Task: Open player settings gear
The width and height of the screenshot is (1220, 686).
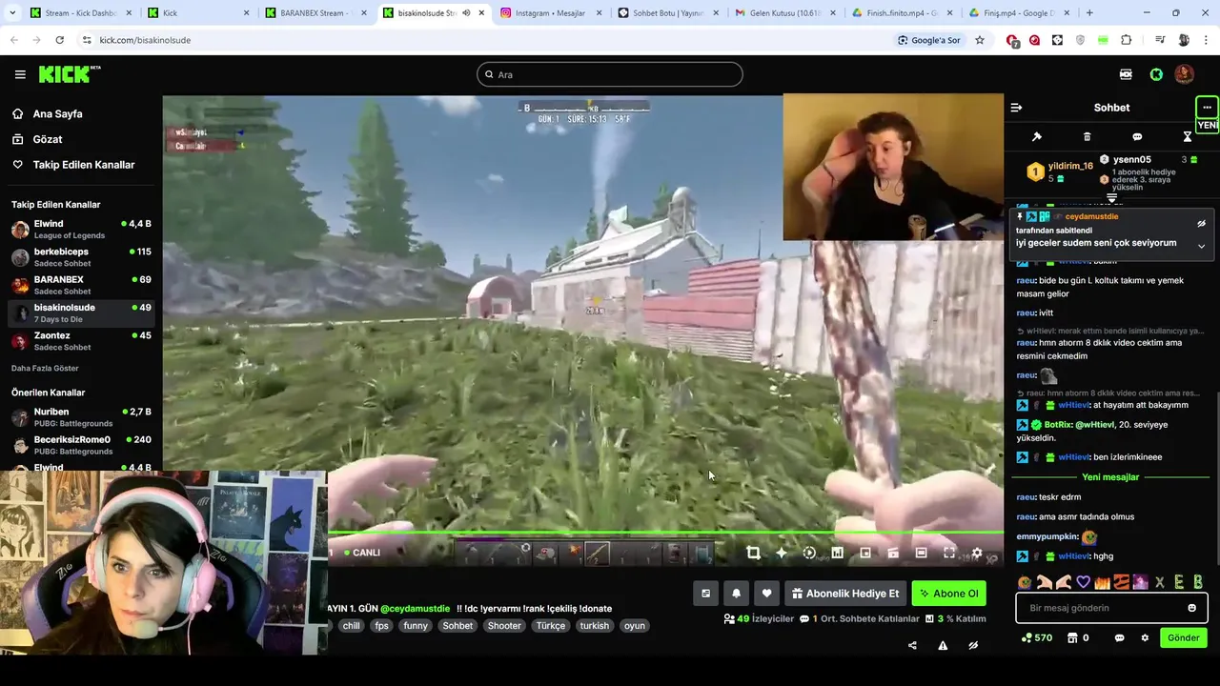Action: tap(977, 553)
